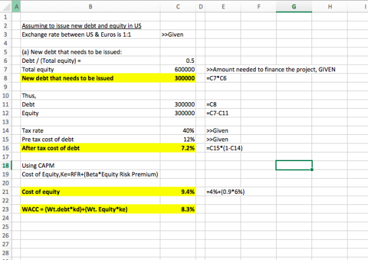The width and height of the screenshot is (368, 260).
Task: Click the 8.3% WACC value
Action: pyautogui.click(x=178, y=210)
